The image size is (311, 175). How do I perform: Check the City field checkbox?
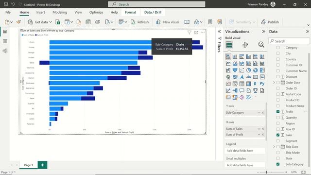(278, 53)
